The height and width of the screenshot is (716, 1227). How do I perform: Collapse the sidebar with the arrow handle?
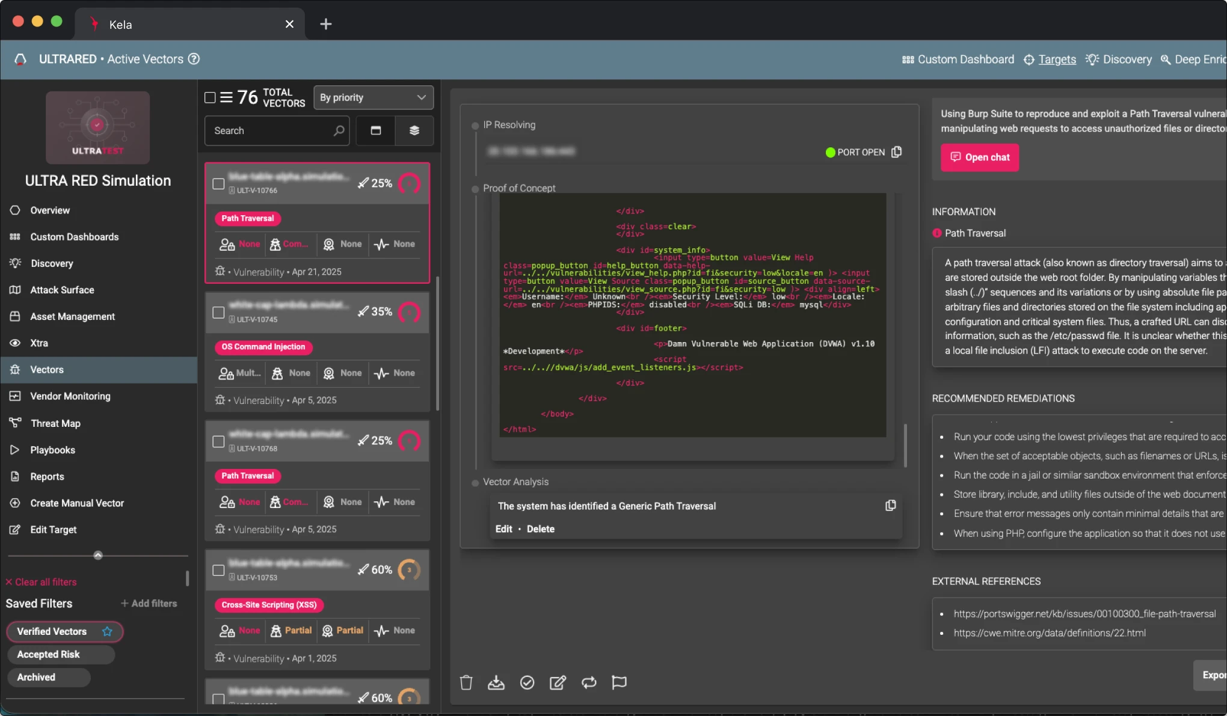[x=98, y=555]
